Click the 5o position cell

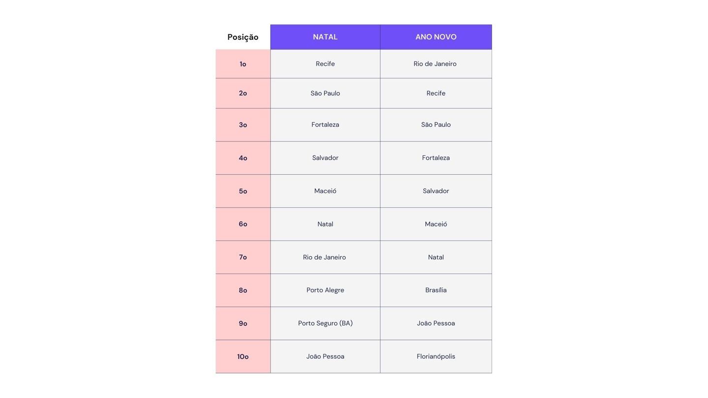[x=243, y=191]
